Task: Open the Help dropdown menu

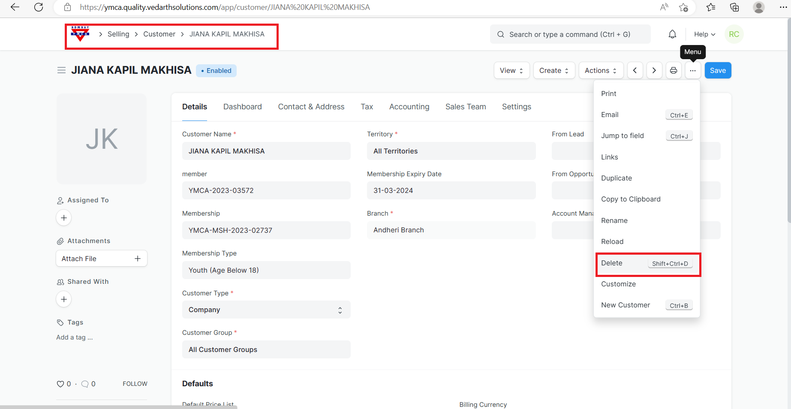Action: click(x=704, y=34)
